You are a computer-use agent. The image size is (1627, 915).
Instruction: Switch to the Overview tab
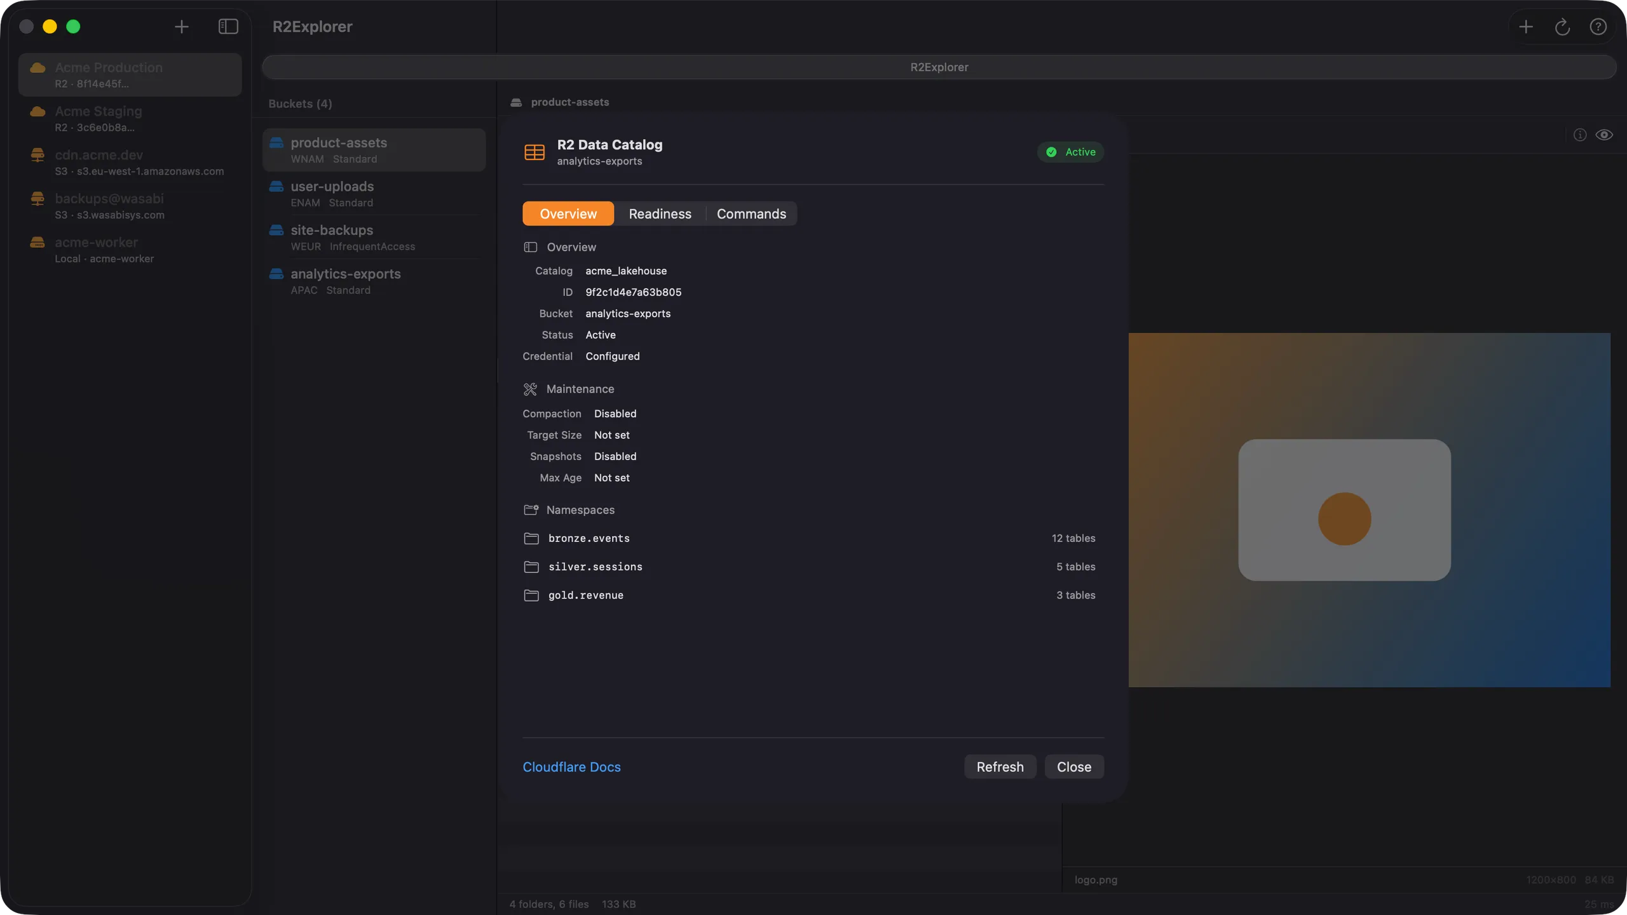pos(568,213)
